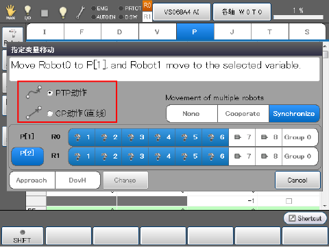Viewport: 329px width, 247px height.
Task: Click the scrollbar up arrow
Action: click(326, 46)
